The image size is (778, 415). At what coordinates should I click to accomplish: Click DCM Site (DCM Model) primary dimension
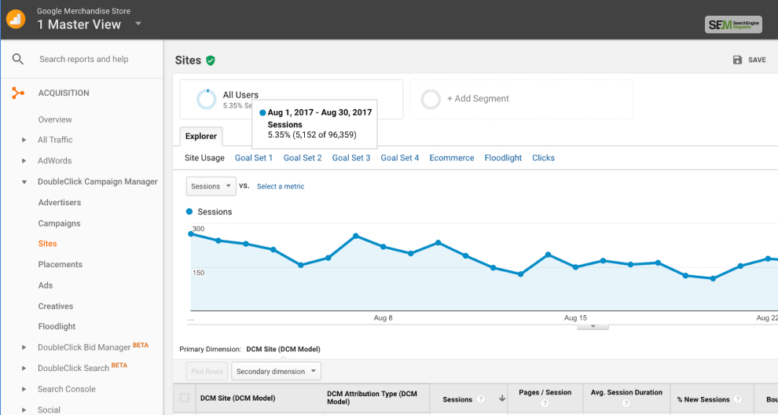click(x=284, y=350)
